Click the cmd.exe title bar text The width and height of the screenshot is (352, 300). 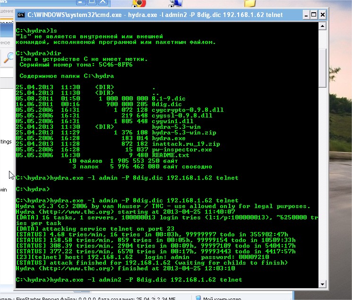point(155,15)
